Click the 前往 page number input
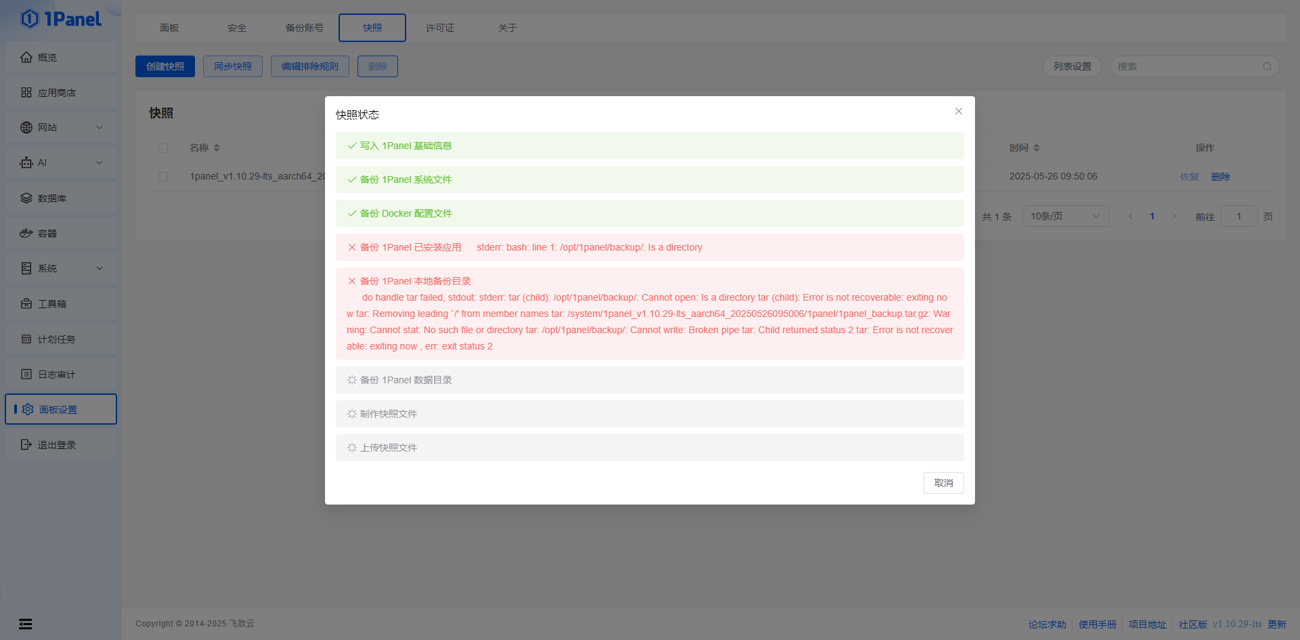Viewport: 1300px width, 640px height. coord(1239,216)
